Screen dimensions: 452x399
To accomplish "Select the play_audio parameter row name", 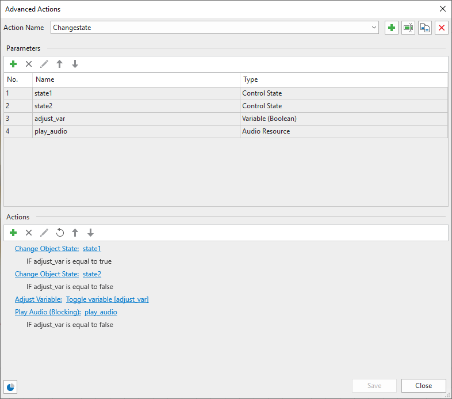I will click(x=136, y=132).
